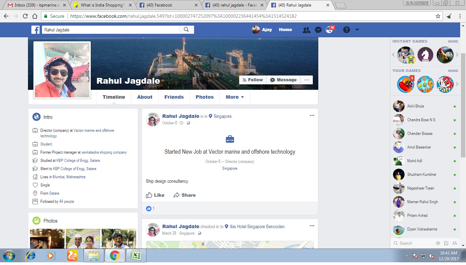Screen dimensions: 466x265
Task: Switch to the Timeline tab
Action: point(114,97)
